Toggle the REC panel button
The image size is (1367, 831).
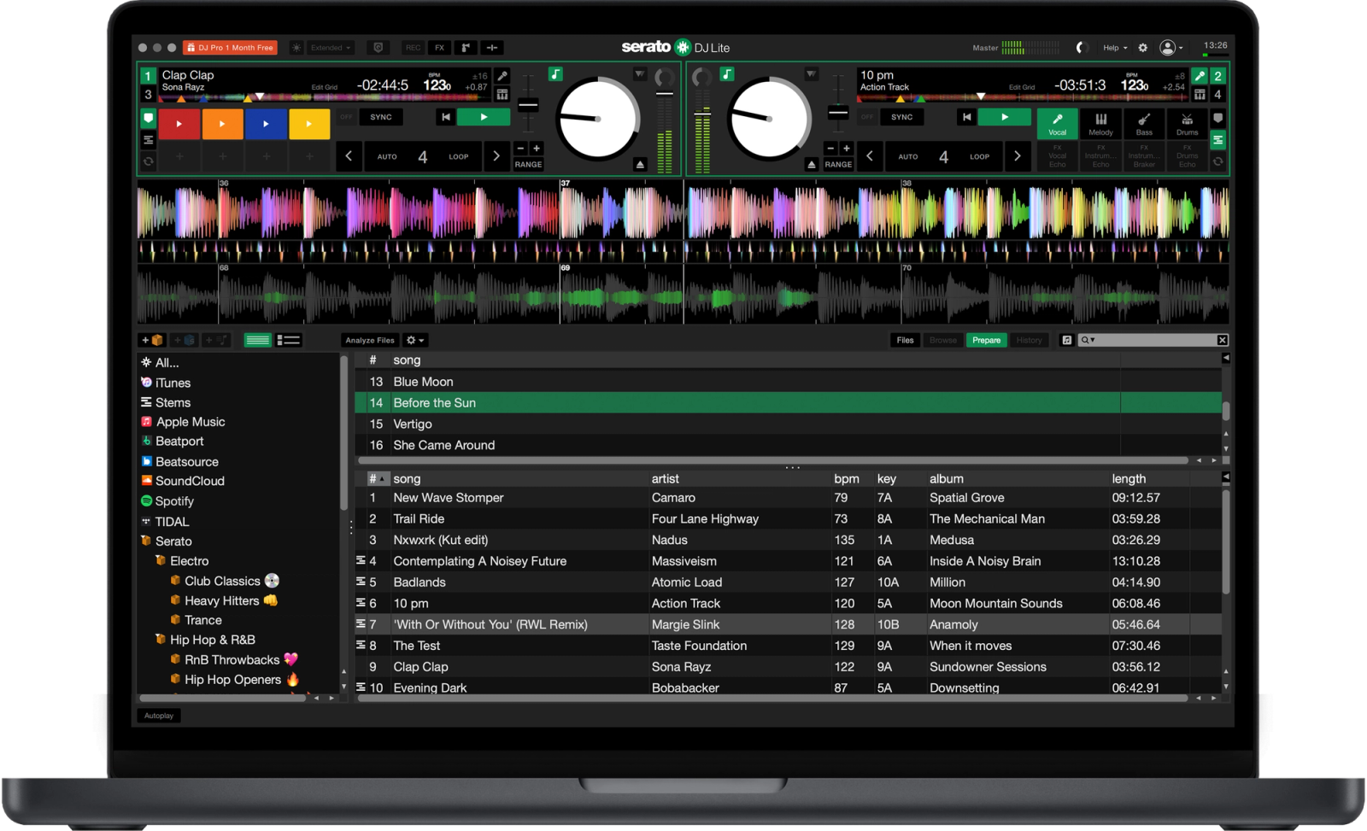click(413, 48)
